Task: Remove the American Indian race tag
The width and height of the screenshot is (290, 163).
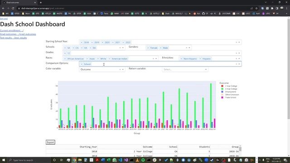Action: 109,59
